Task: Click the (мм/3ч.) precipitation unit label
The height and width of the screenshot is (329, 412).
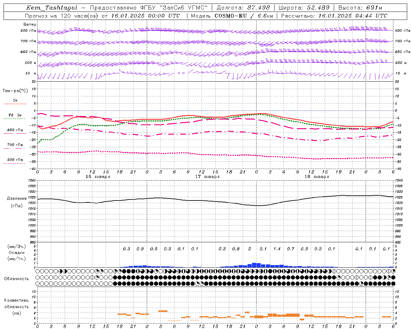Action: click(x=17, y=246)
